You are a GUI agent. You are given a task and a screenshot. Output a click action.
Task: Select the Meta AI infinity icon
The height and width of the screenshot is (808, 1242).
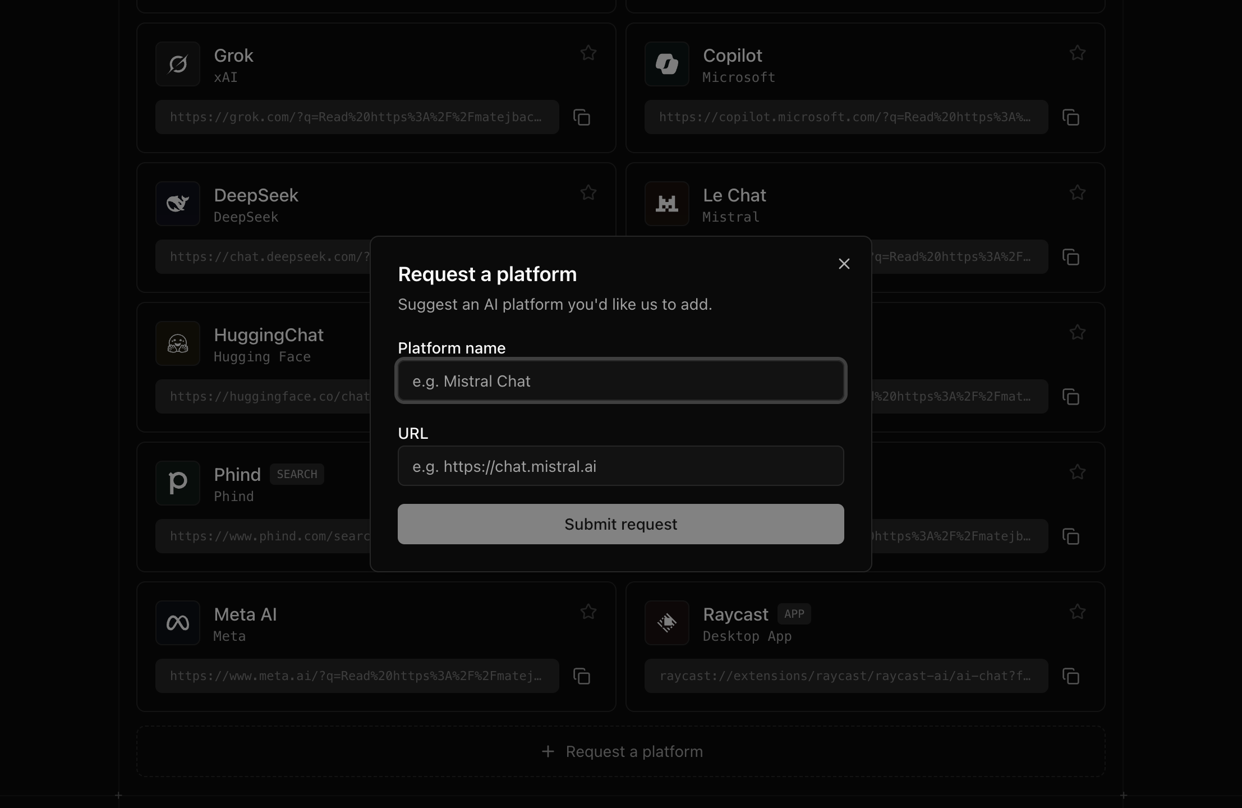[177, 622]
